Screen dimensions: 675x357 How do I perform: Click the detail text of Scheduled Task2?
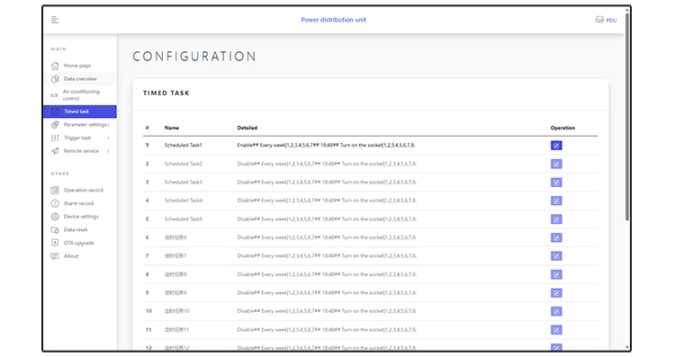pos(327,164)
